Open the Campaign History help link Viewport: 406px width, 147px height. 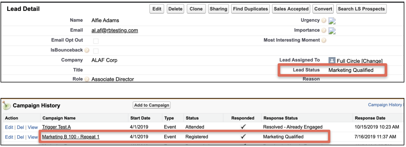pyautogui.click(x=385, y=105)
